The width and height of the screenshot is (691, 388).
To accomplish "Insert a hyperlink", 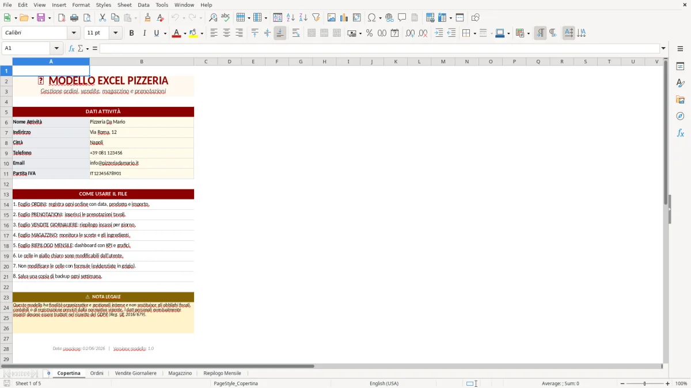I will [389, 18].
